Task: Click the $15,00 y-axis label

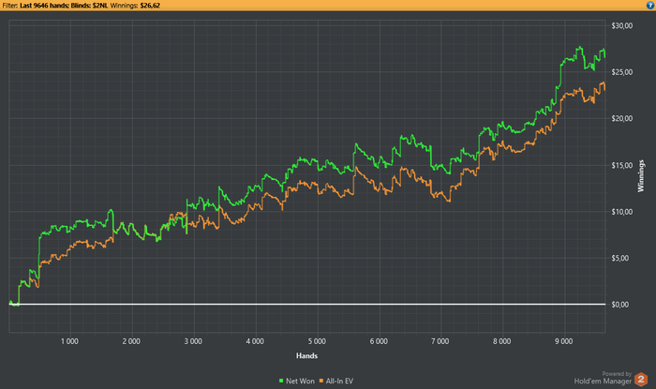Action: coord(621,166)
